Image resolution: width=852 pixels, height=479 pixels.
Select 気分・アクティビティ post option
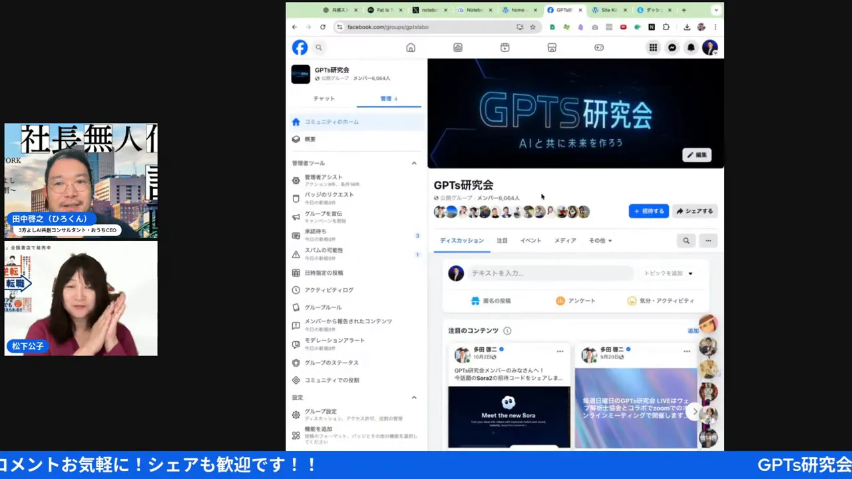pyautogui.click(x=665, y=300)
